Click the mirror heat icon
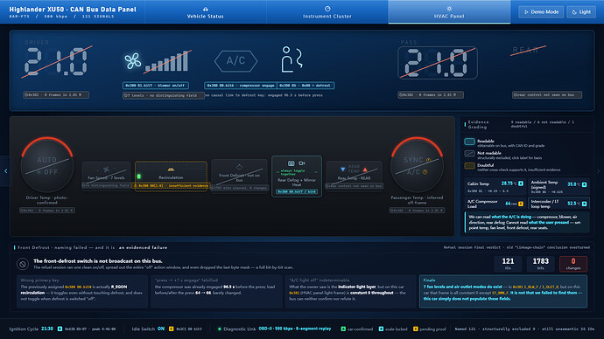 [302, 163]
